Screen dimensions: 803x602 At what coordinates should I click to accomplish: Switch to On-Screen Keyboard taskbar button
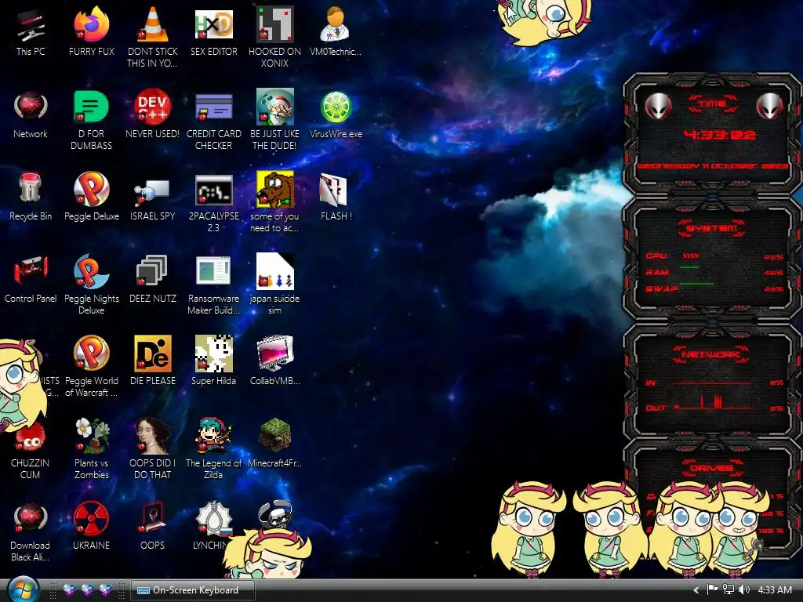(x=193, y=590)
